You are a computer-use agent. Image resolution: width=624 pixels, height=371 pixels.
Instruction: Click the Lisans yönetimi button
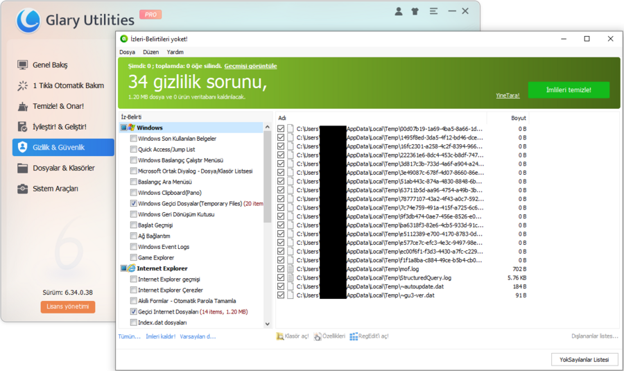(x=68, y=307)
